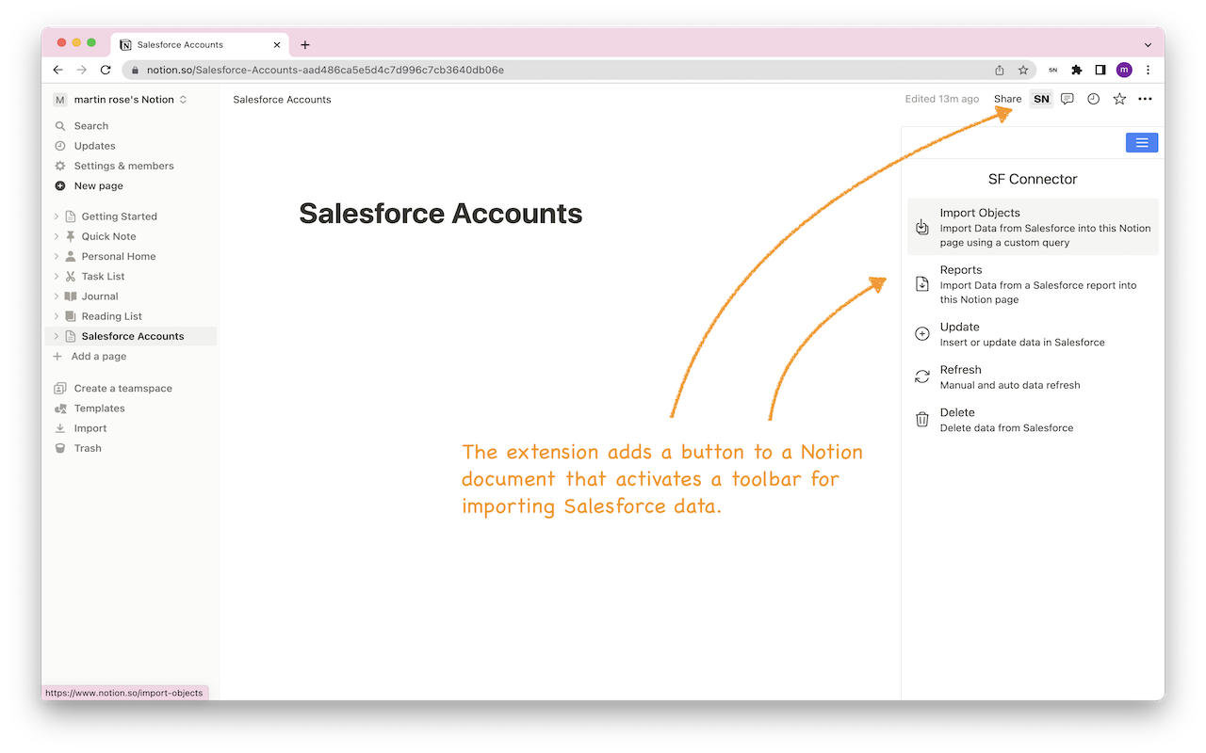Open the blue SF Connector hamburger menu

click(x=1141, y=142)
